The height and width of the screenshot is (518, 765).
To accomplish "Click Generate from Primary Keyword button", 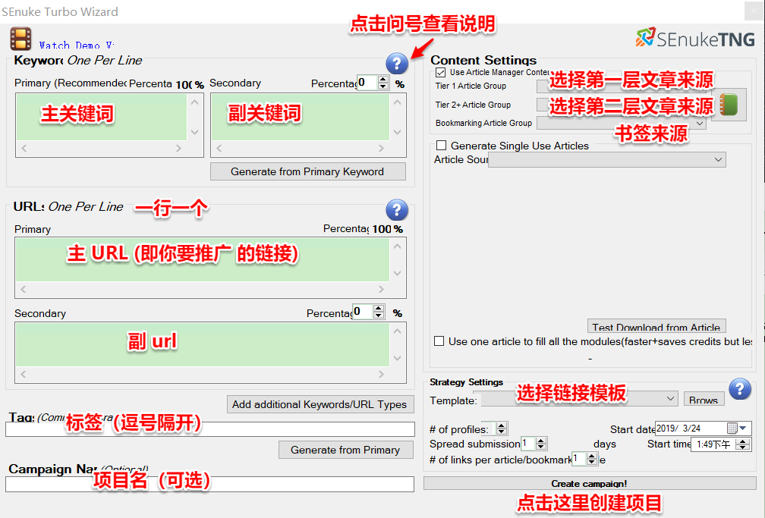I will pos(308,171).
